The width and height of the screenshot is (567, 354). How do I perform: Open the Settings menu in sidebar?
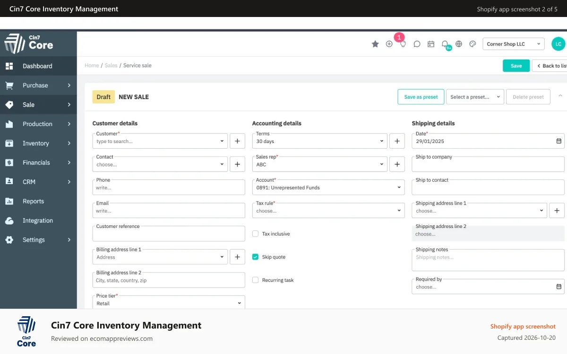pos(38,240)
